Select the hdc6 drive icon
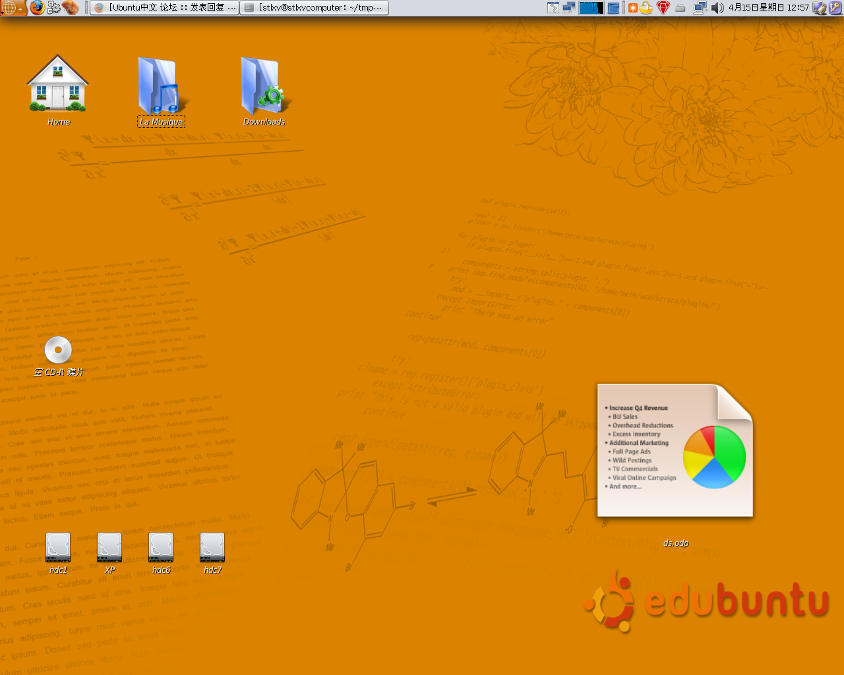This screenshot has width=844, height=675. [161, 547]
